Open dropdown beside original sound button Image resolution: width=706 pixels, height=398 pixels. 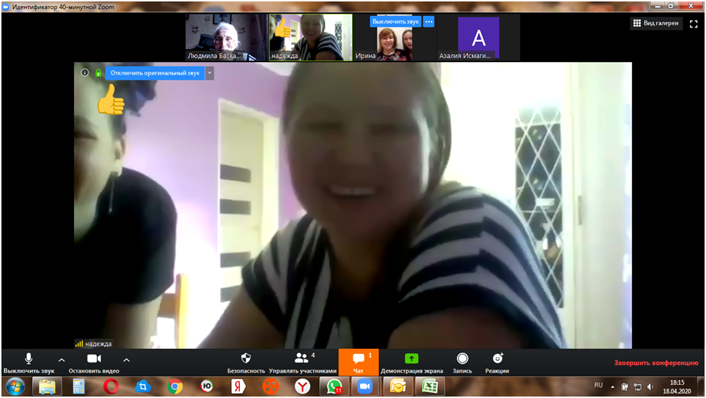210,73
